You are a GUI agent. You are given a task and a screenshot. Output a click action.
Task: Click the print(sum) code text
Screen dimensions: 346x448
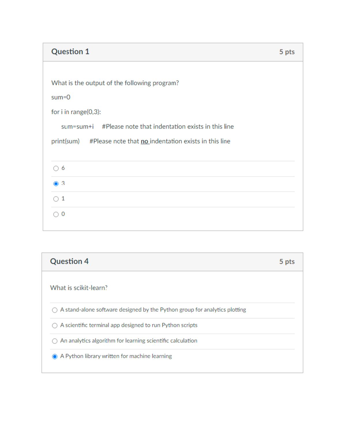pyautogui.click(x=65, y=141)
